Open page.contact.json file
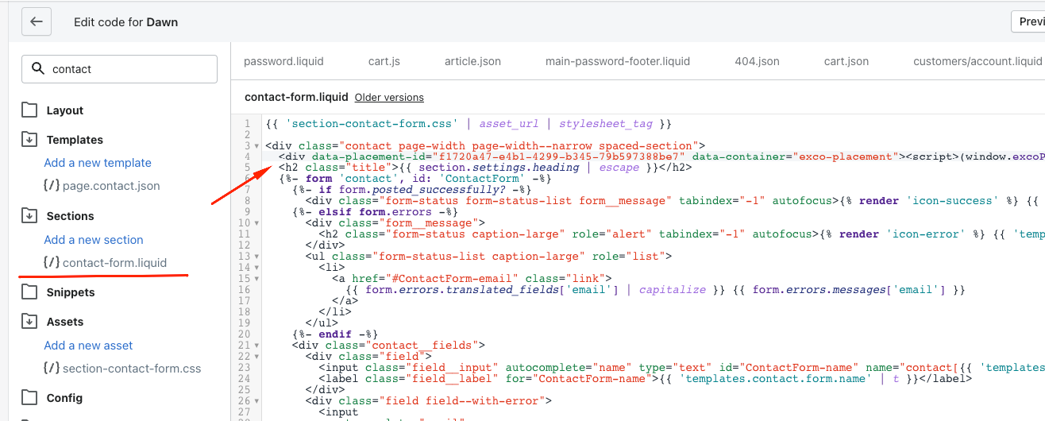1045x421 pixels. tap(111, 186)
